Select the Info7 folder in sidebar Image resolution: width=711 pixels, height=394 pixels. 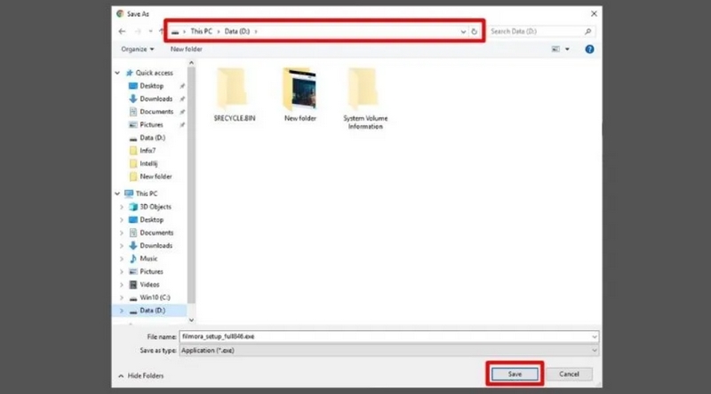point(147,151)
